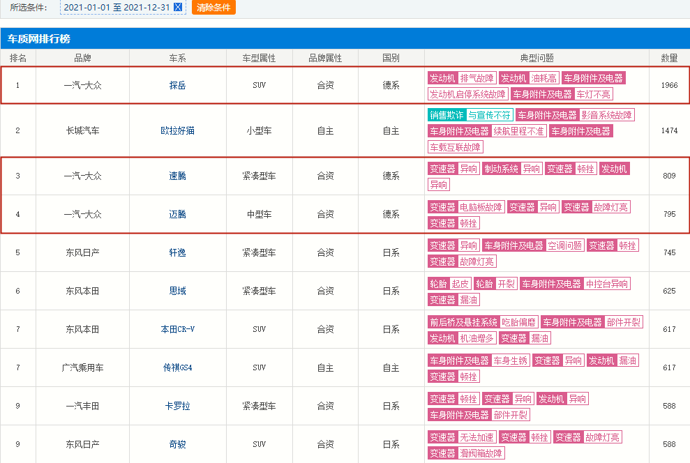The height and width of the screenshot is (463, 690).
Task: Select the 前后桥及悬挂系统 吃胎偏磨 tag
Action: coord(483,322)
